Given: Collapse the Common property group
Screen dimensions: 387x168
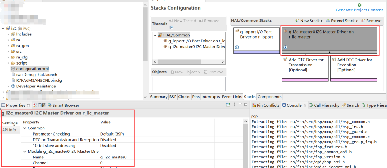Looking at the screenshot, I should (25, 128).
